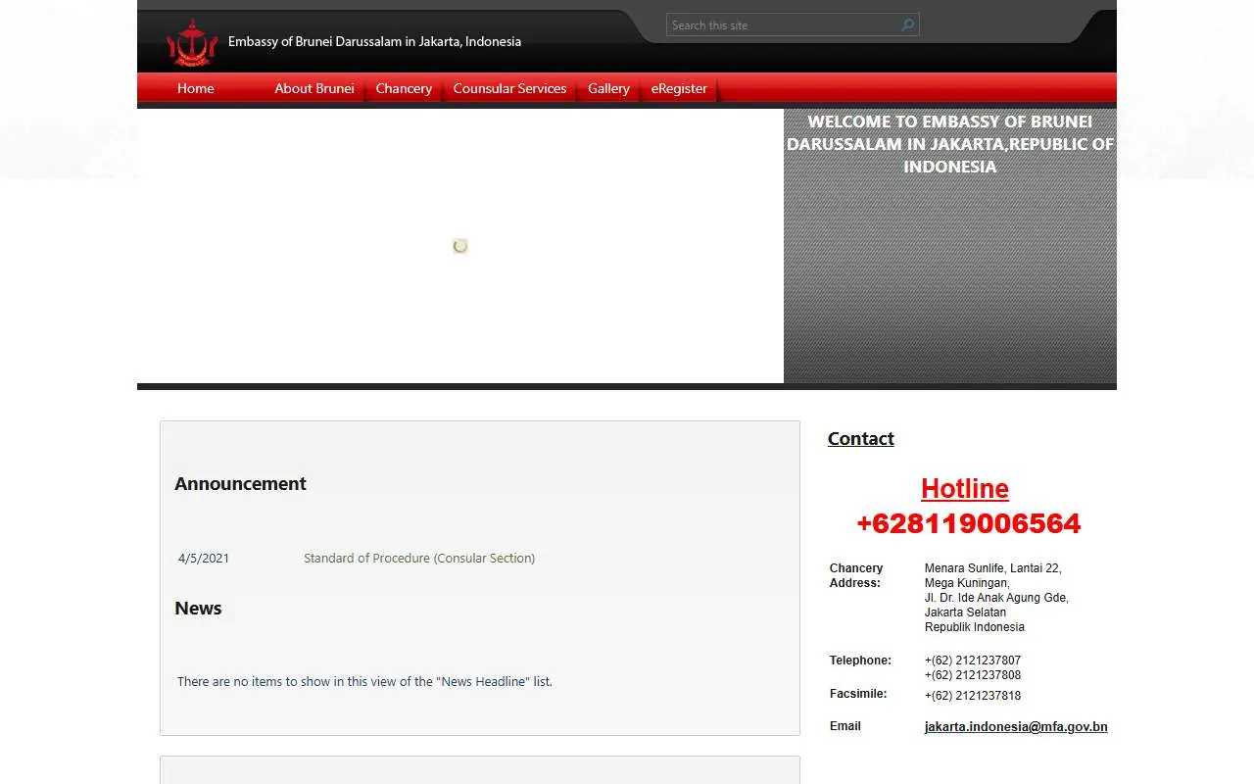Open the About Brunei menu

pyautogui.click(x=314, y=88)
